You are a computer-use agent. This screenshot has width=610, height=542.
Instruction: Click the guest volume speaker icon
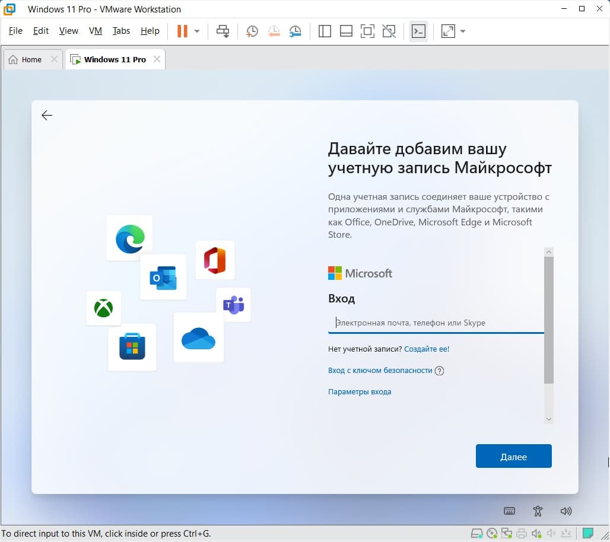566,511
